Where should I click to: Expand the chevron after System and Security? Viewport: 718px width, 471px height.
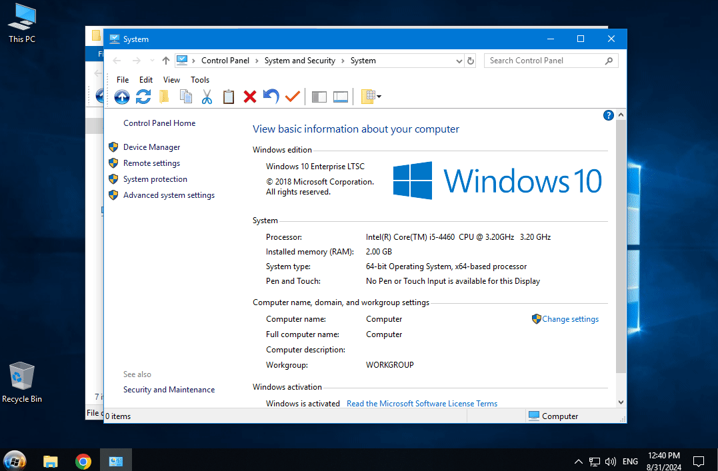click(x=343, y=61)
